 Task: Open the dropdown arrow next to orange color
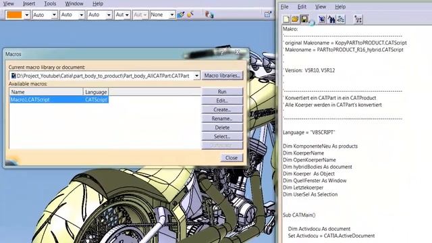pyautogui.click(x=27, y=15)
